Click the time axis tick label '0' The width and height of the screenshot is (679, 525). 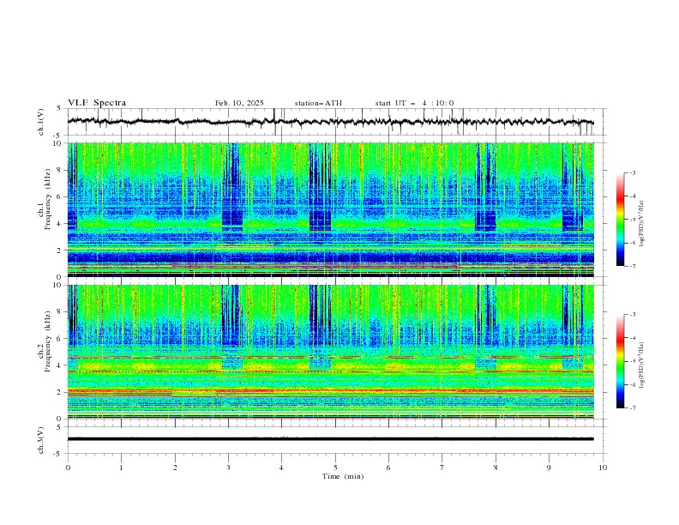68,468
